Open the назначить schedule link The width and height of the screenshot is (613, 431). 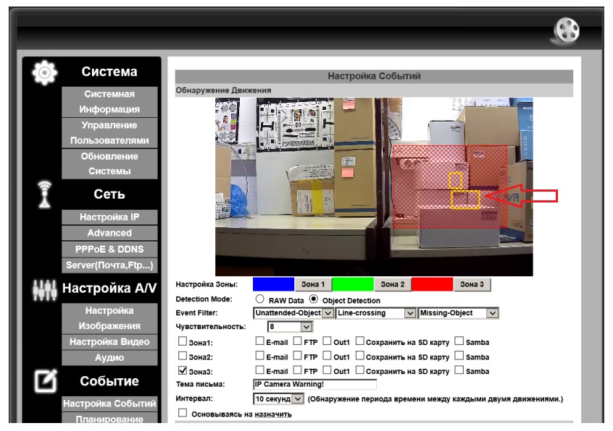pyautogui.click(x=273, y=414)
